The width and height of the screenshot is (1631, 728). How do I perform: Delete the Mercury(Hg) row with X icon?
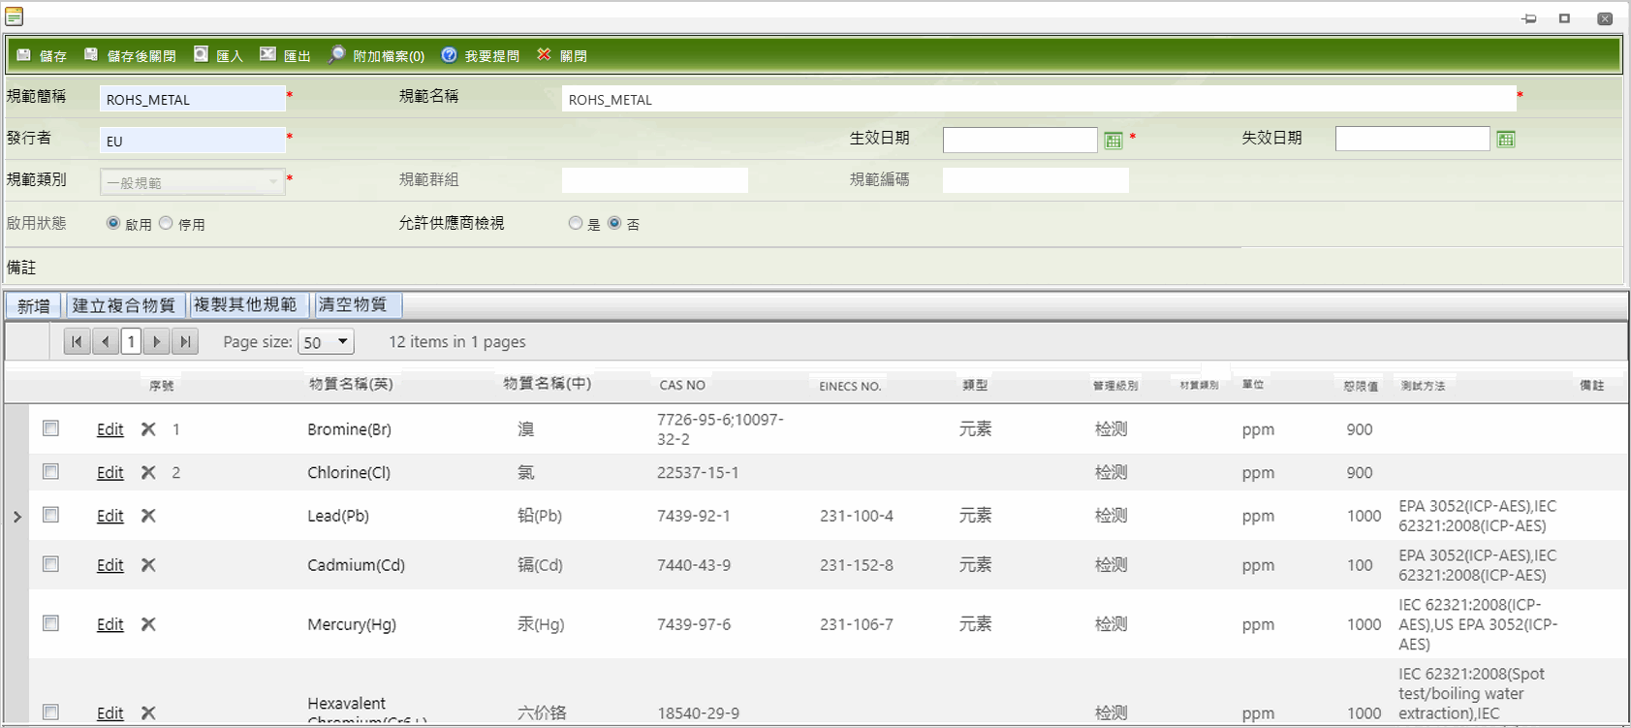(x=148, y=624)
